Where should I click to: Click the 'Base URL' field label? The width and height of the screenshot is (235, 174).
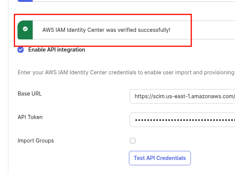(30, 94)
